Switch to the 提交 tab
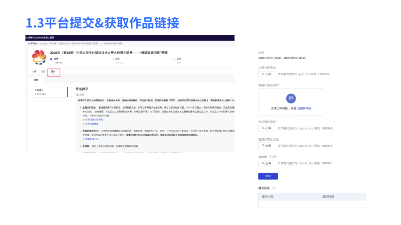401x225 pixels. tap(53, 72)
